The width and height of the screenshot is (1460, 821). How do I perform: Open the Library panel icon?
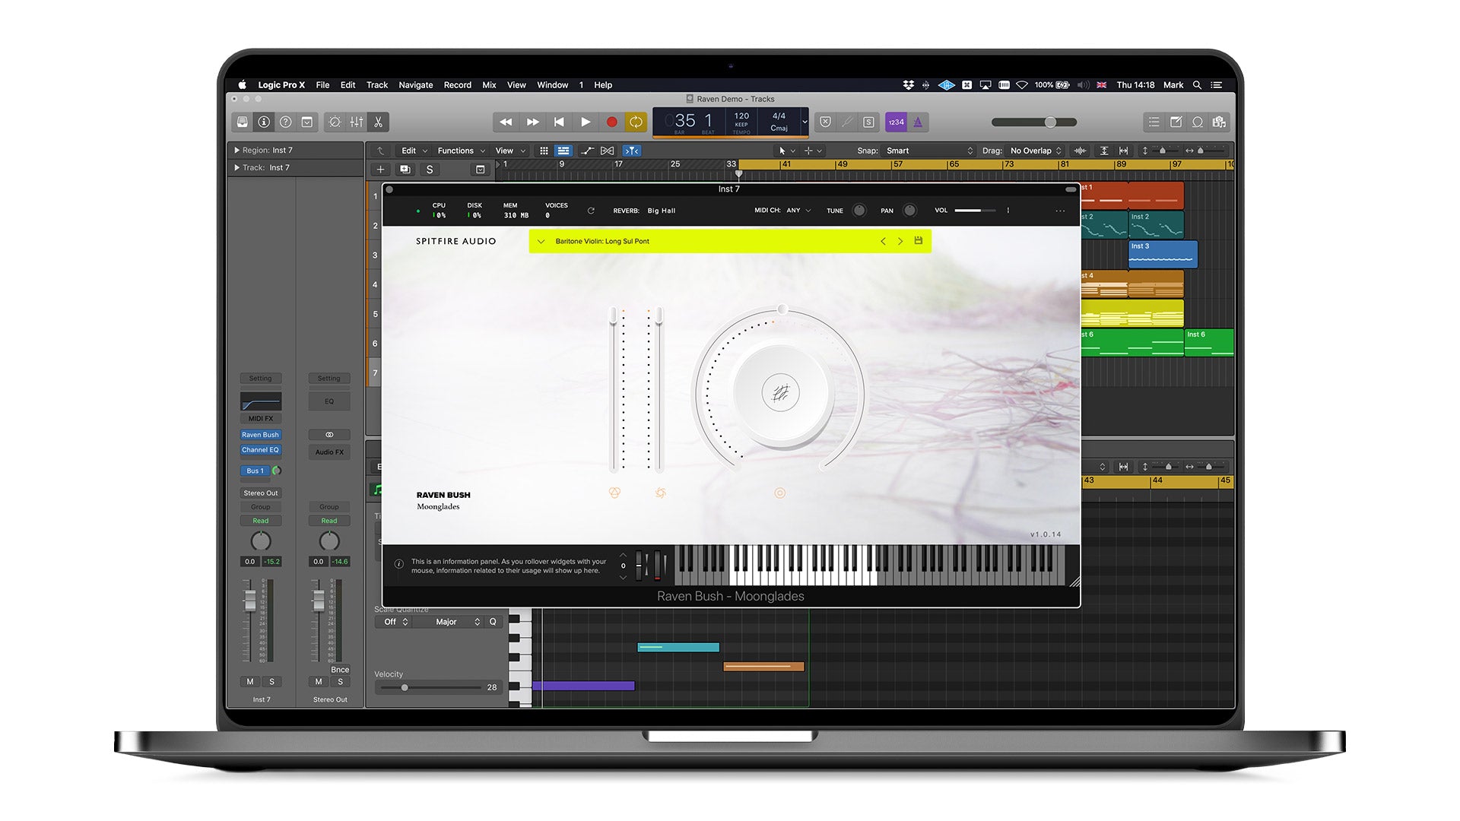pos(242,122)
